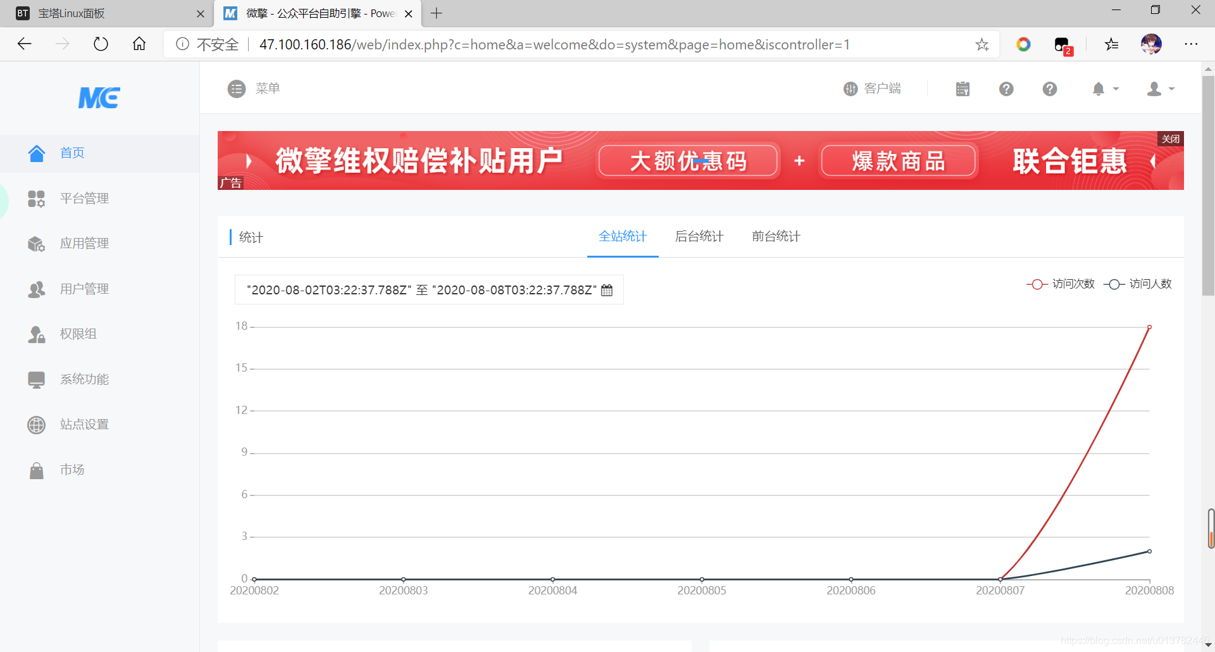Click the 市场 shopping bag icon
The width and height of the screenshot is (1215, 652).
pos(37,470)
